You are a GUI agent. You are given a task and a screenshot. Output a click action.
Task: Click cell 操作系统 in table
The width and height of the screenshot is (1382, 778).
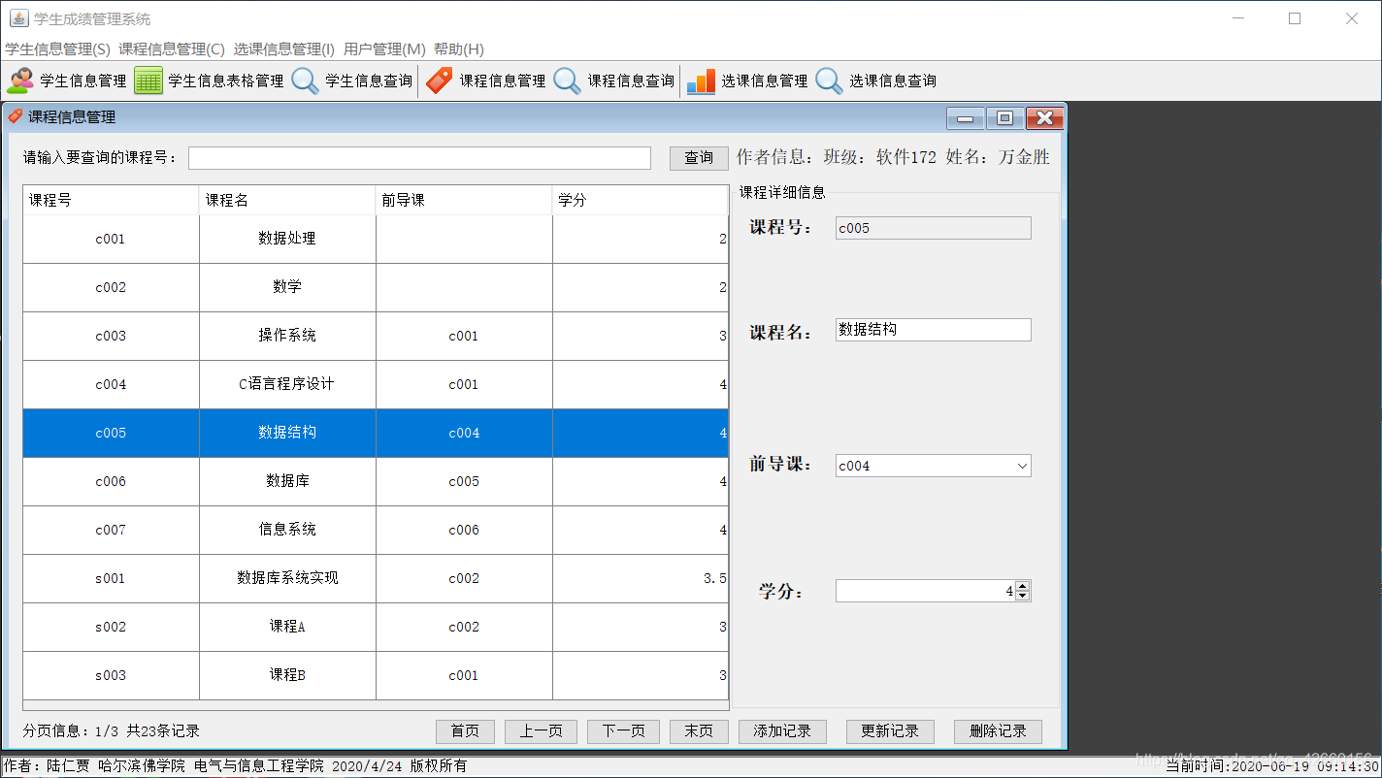[287, 336]
